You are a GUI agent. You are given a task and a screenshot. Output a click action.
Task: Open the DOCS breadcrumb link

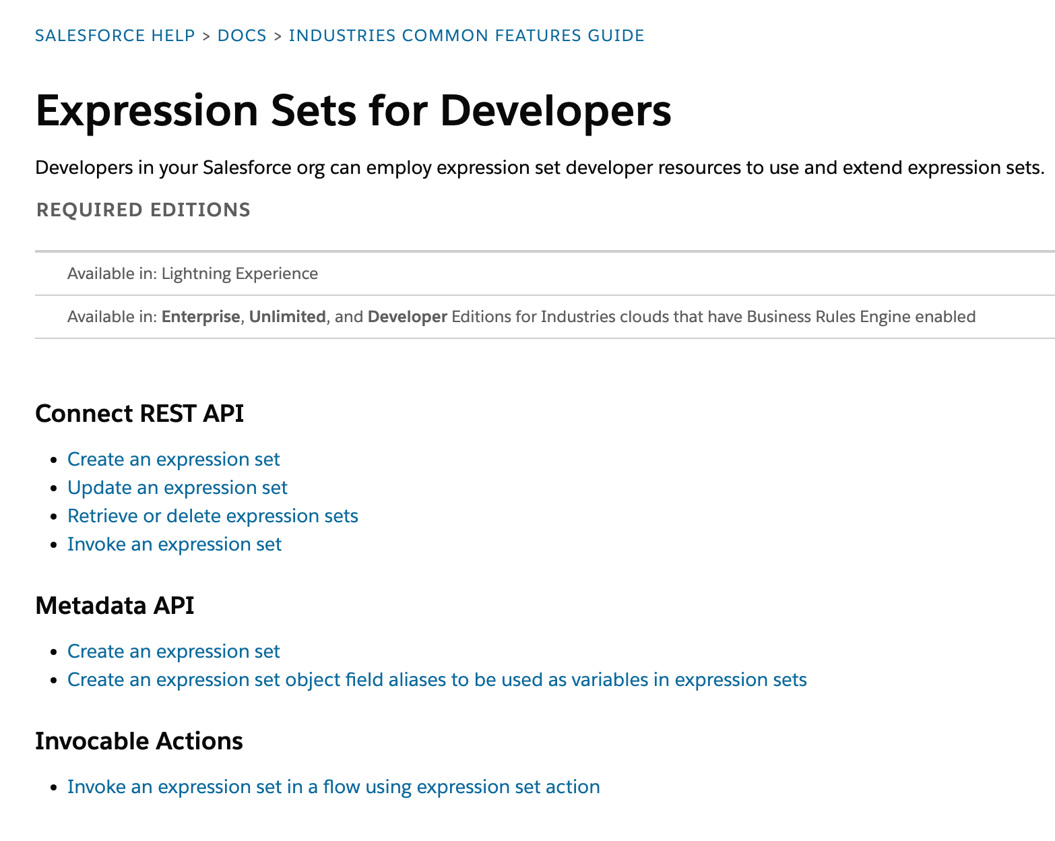(241, 35)
